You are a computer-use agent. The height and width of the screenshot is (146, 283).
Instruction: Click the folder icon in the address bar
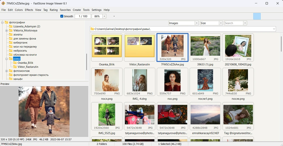(92, 29)
